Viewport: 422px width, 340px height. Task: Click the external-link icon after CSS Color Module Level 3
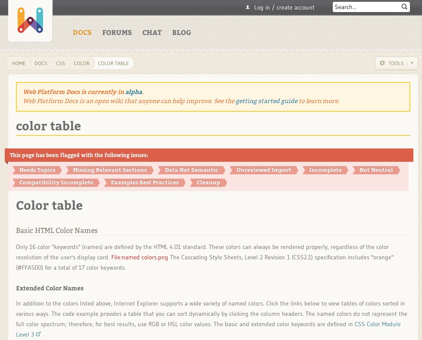pyautogui.click(x=38, y=333)
